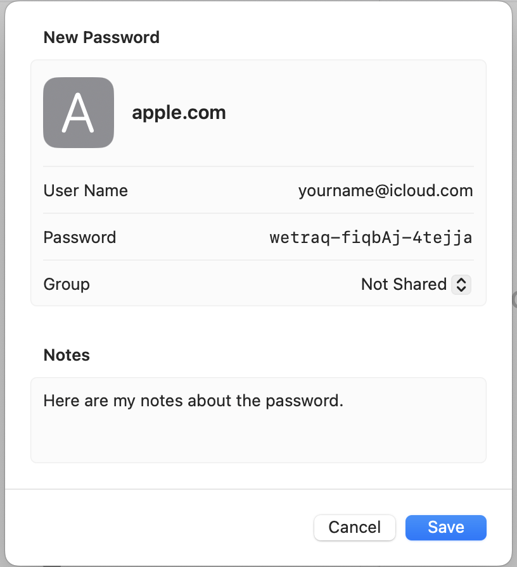Click the apple.com website title

pyautogui.click(x=179, y=113)
